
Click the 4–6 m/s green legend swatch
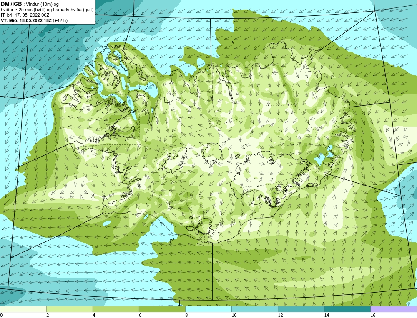116,309
